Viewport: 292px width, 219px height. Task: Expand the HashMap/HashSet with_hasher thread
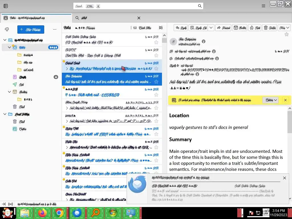point(67,108)
